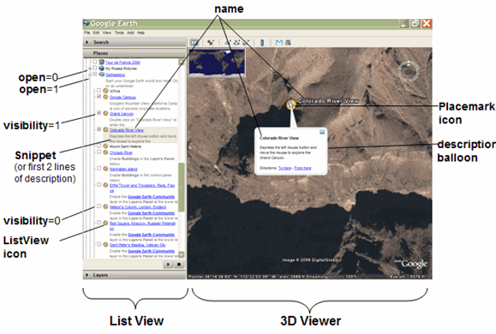Viewport: 496px width, 334px height.
Task: Toggle the Colorado River View checkbox
Action: (x=99, y=129)
